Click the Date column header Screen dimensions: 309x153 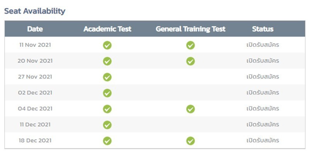(x=35, y=29)
